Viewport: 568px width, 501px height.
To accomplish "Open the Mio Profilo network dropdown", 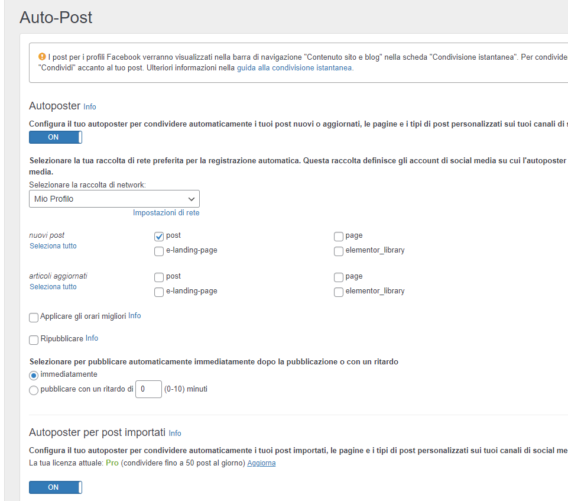I will click(114, 199).
